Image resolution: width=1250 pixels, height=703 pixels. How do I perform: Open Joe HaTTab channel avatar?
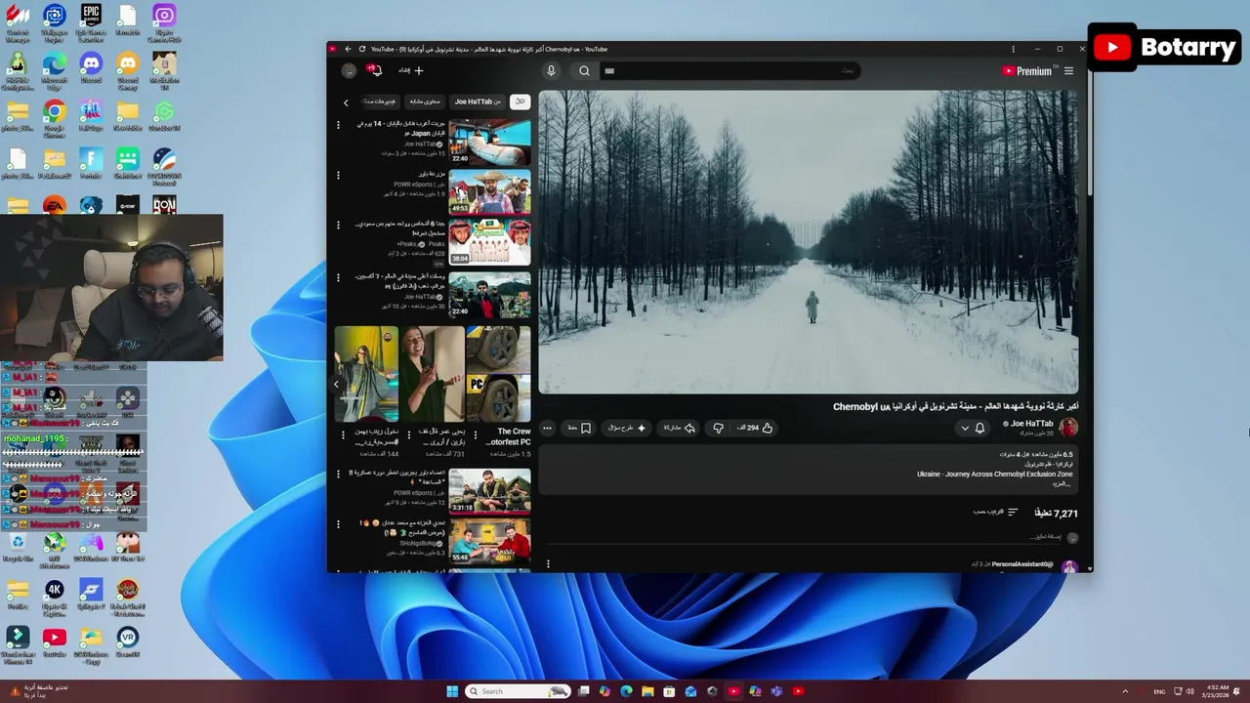coord(1068,428)
